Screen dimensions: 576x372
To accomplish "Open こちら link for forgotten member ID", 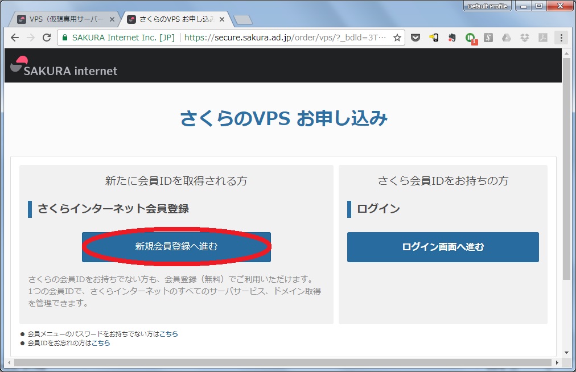I will pos(101,343).
